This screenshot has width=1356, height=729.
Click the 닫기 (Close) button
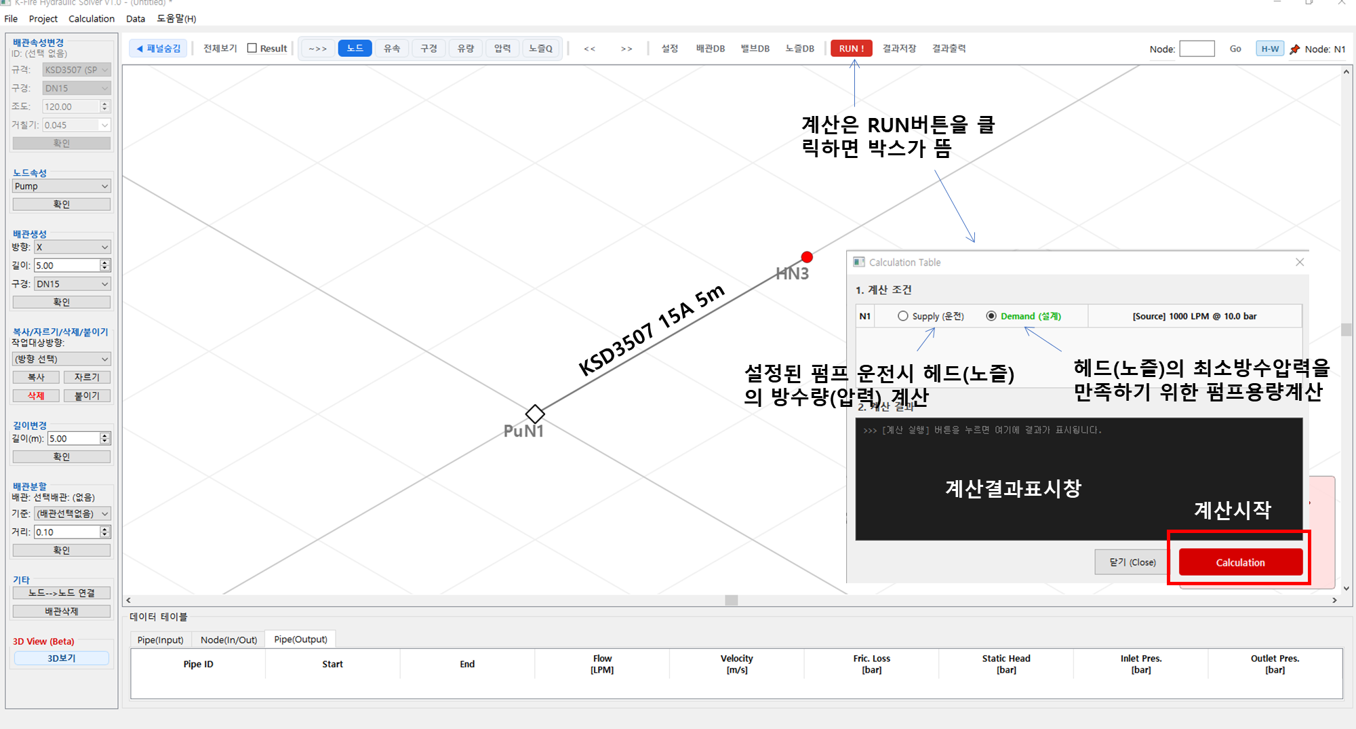point(1132,562)
